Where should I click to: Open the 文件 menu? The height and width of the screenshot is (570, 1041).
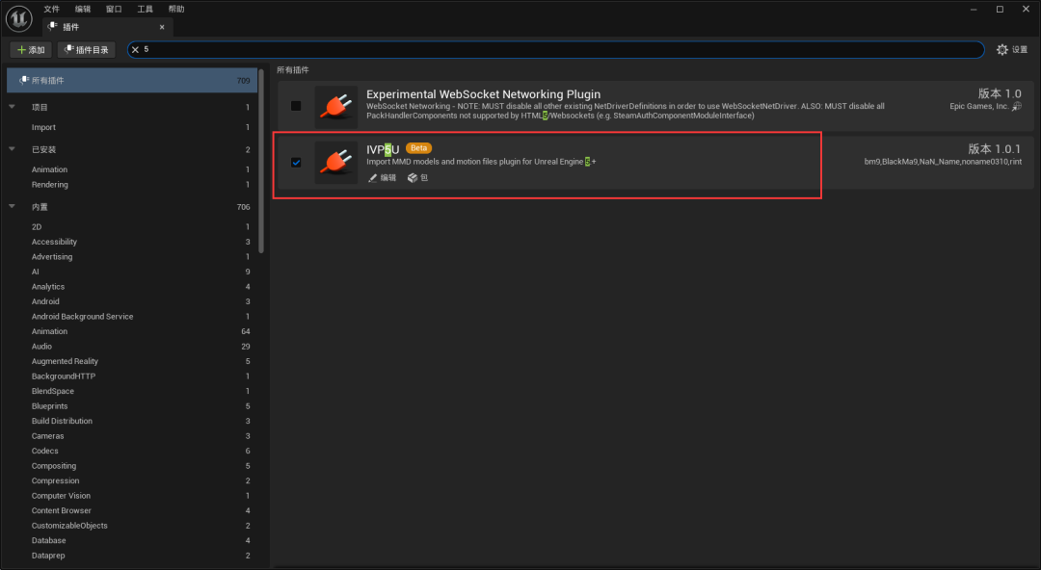[x=51, y=9]
